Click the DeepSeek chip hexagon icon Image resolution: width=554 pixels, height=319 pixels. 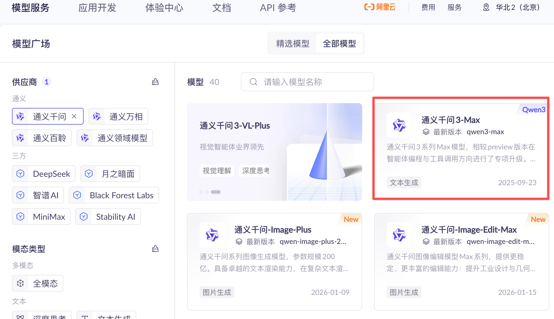[x=20, y=174]
